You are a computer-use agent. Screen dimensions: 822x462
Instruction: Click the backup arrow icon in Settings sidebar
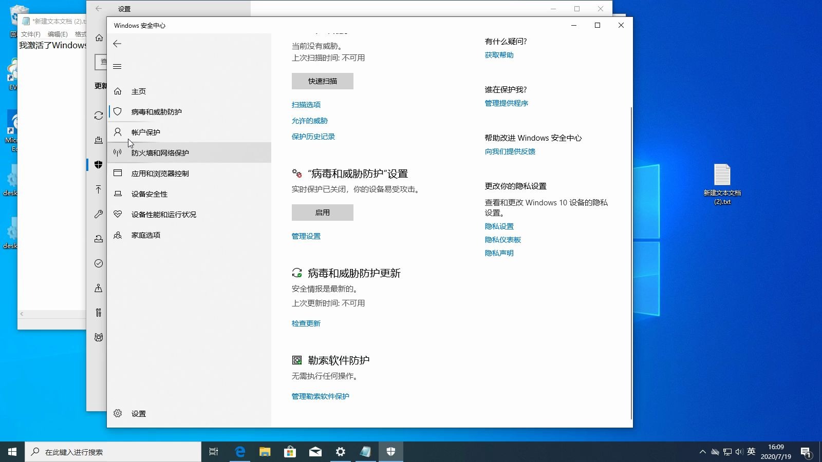99,189
